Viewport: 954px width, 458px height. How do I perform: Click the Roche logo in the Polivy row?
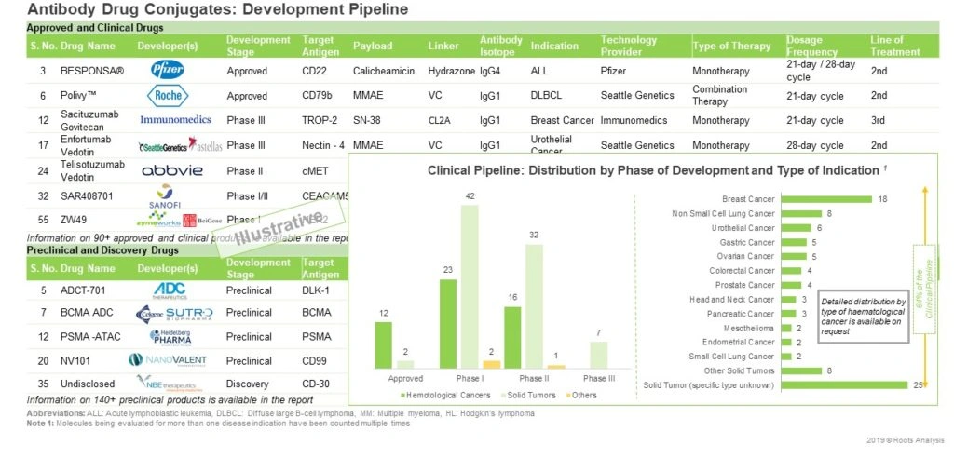point(168,96)
